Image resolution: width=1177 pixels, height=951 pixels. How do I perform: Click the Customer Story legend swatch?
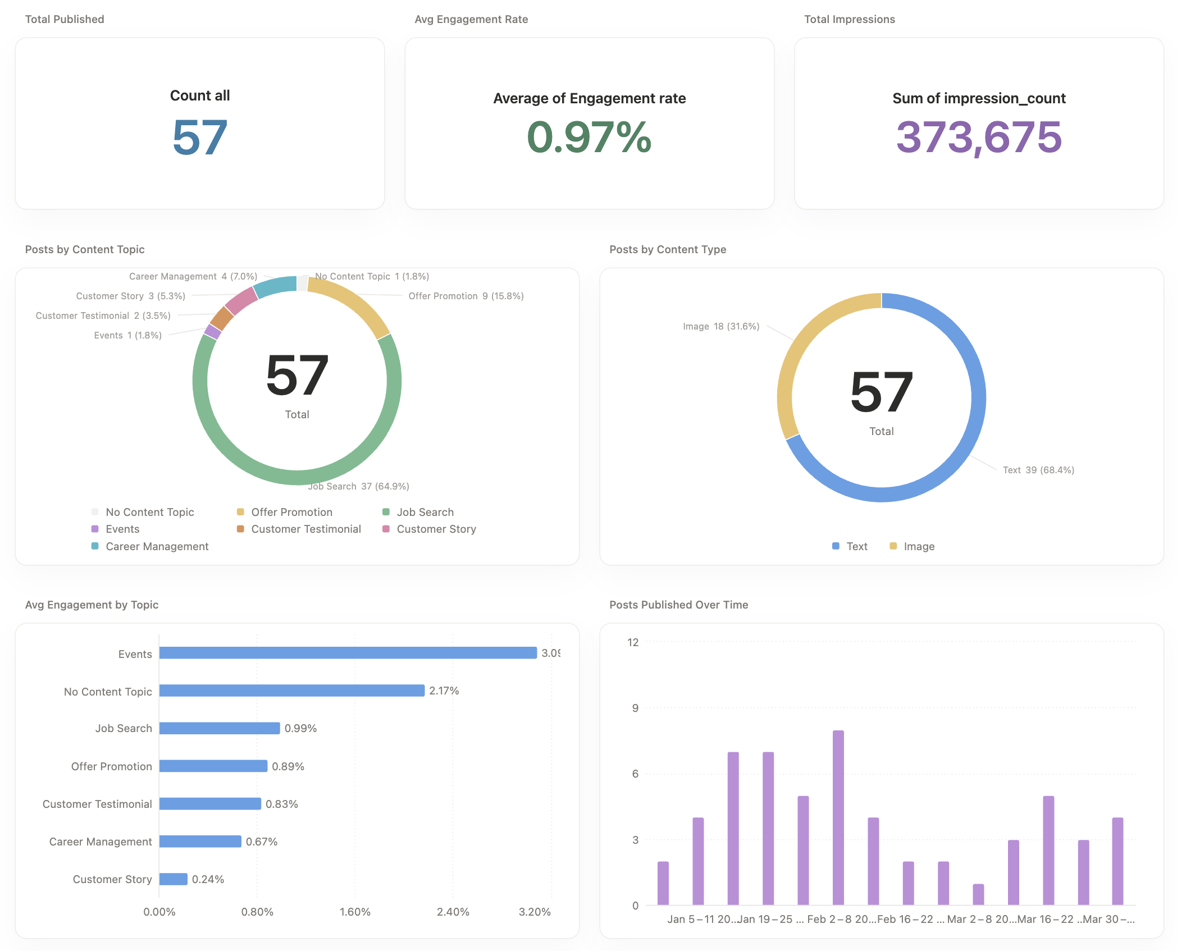(x=386, y=529)
